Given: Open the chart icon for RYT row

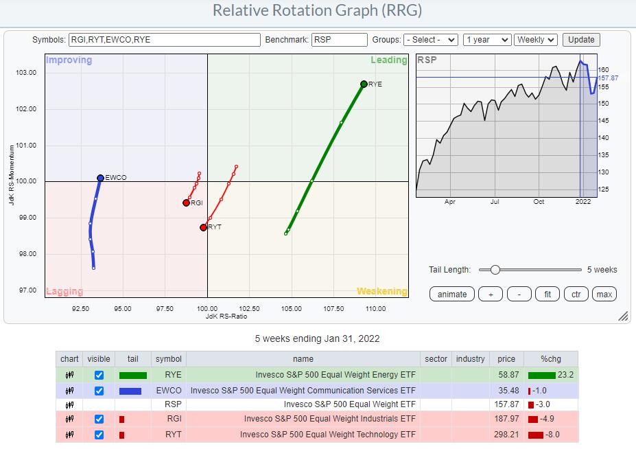Looking at the screenshot, I should pyautogui.click(x=69, y=435).
